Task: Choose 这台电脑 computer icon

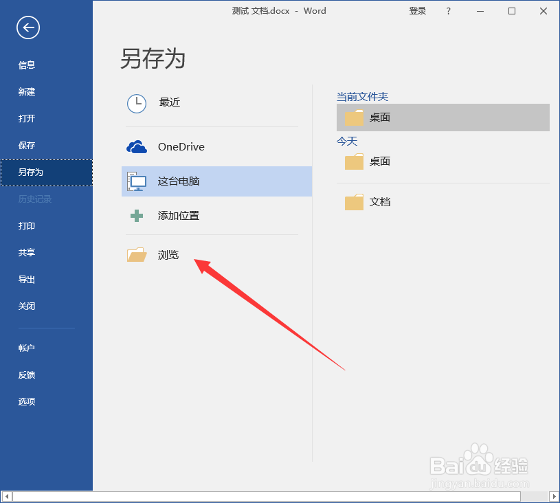Action: [x=137, y=181]
